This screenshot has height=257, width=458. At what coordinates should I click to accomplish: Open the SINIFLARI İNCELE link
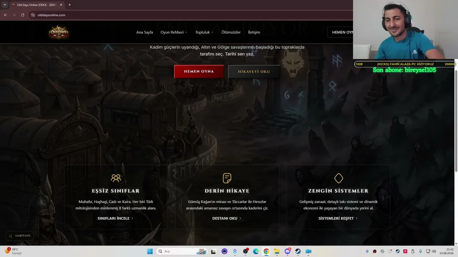click(x=115, y=218)
